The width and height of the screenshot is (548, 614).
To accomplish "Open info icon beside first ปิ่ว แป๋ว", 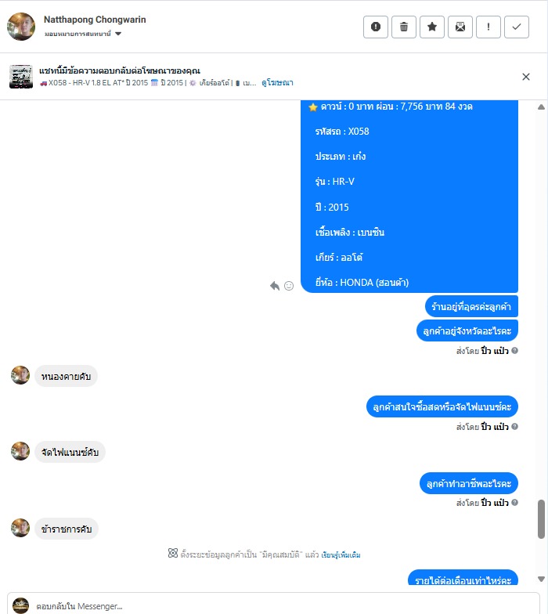I will pos(515,351).
